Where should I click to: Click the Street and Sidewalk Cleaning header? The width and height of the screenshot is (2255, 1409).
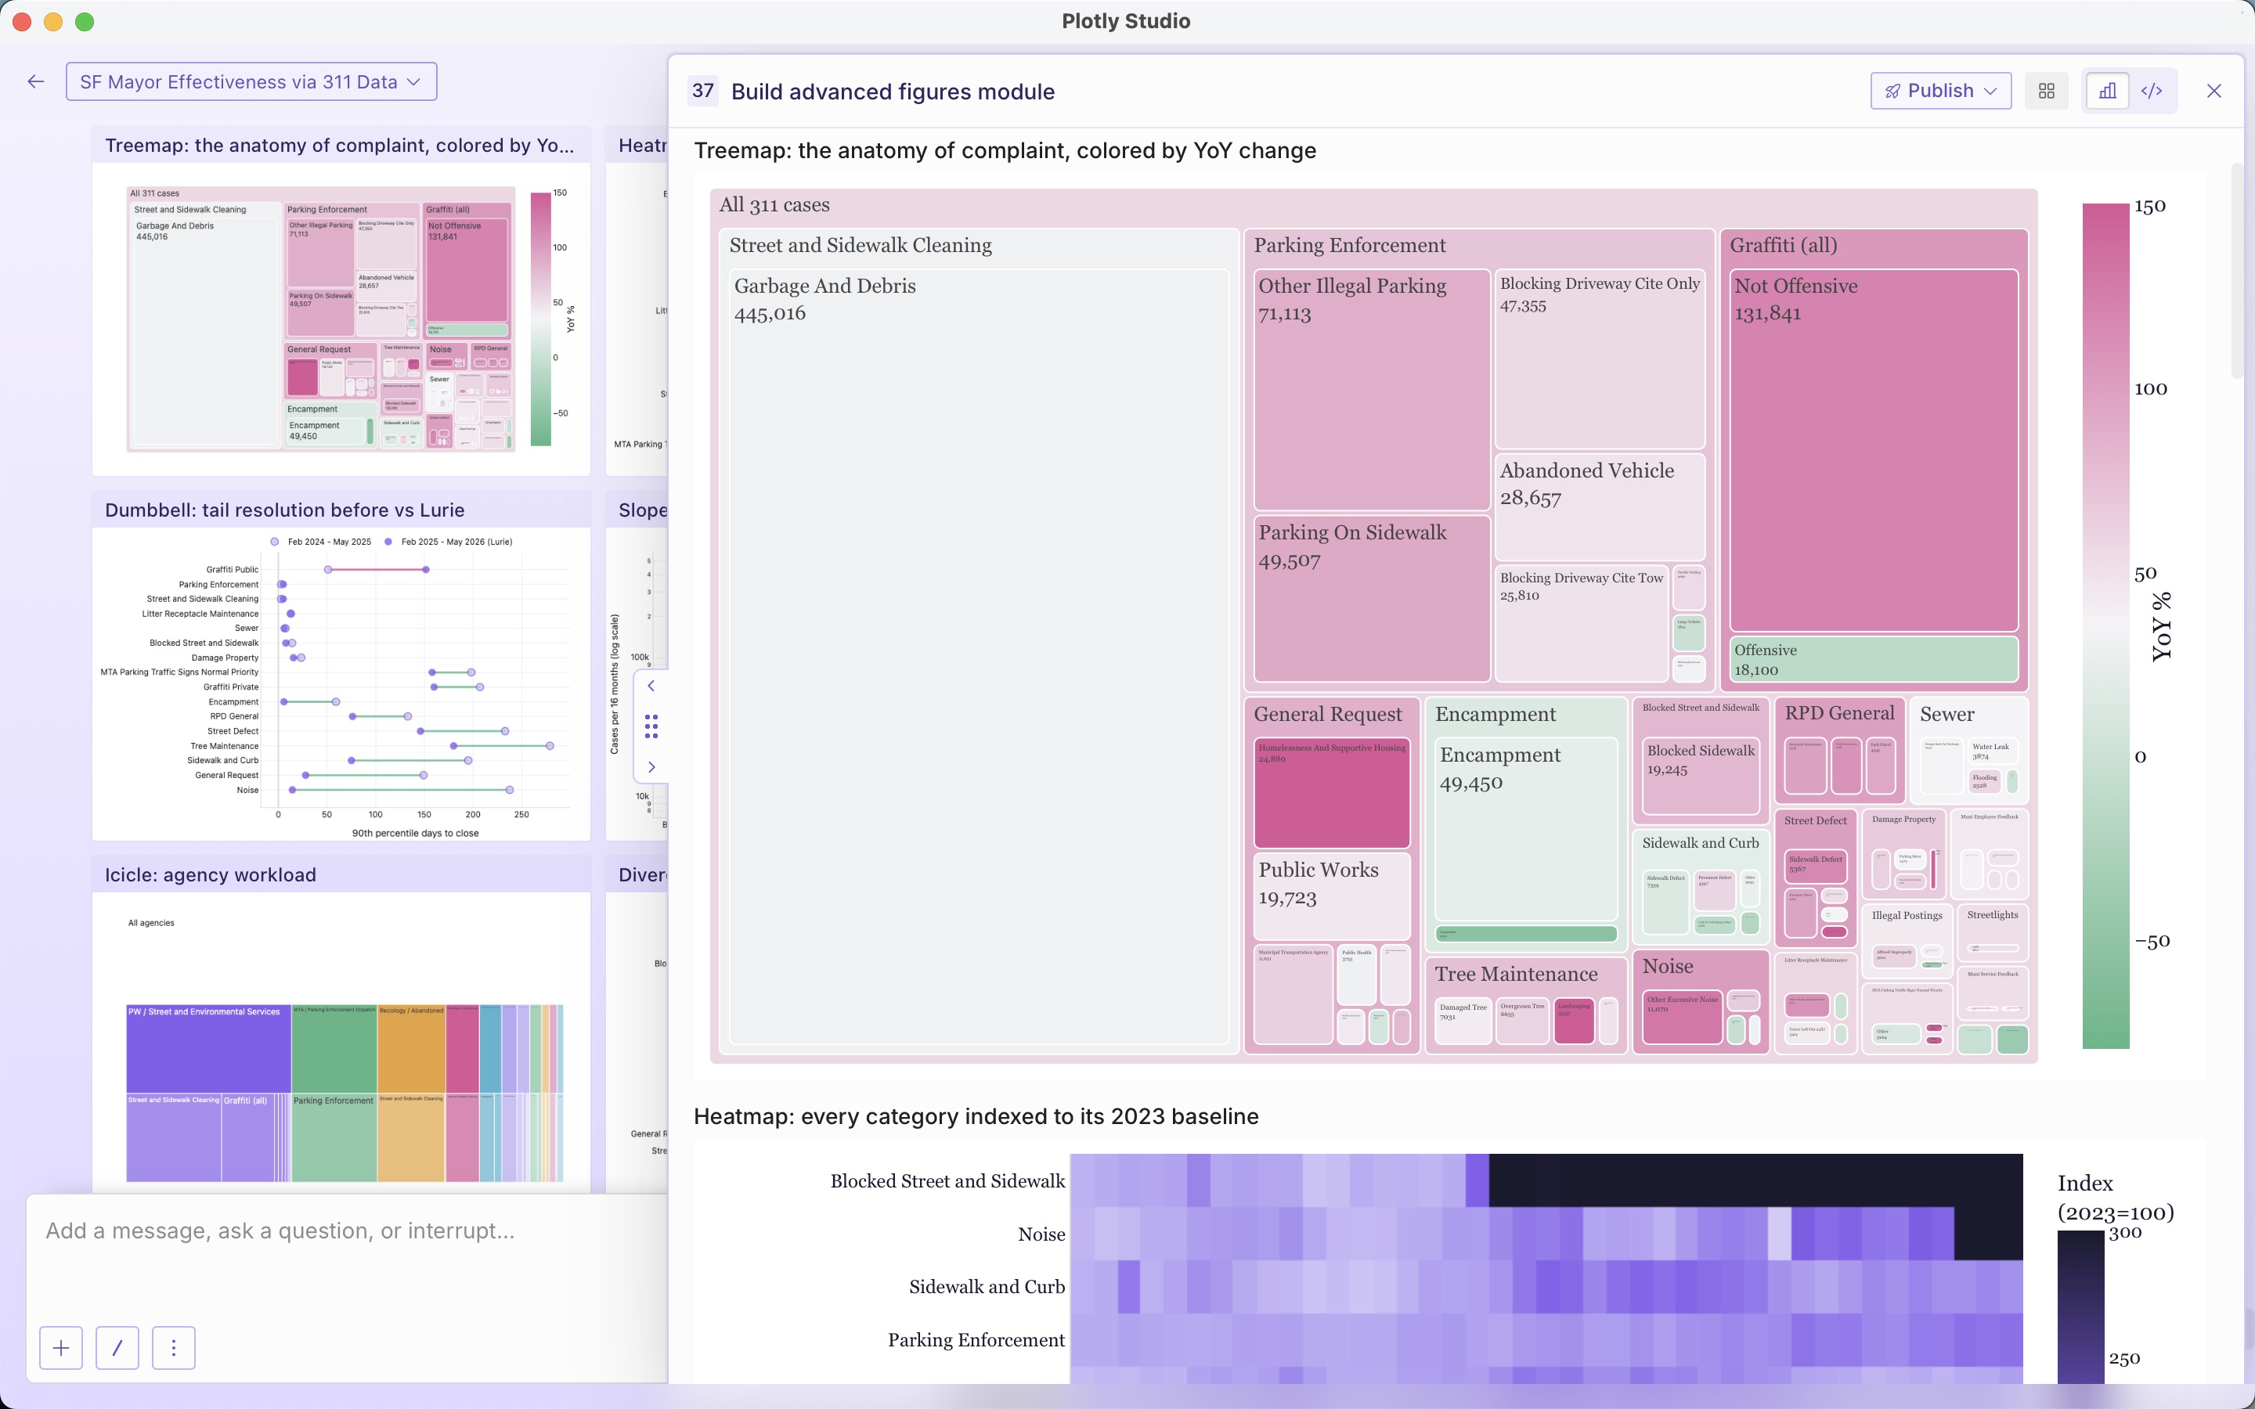click(x=860, y=245)
